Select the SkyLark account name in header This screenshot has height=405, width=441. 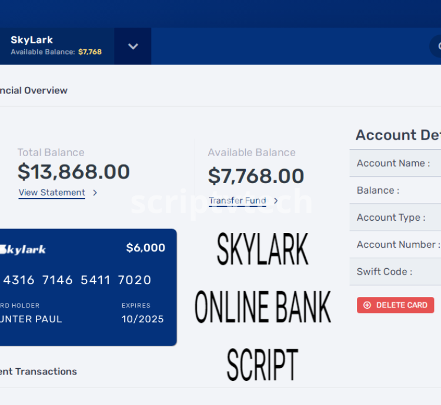32,40
